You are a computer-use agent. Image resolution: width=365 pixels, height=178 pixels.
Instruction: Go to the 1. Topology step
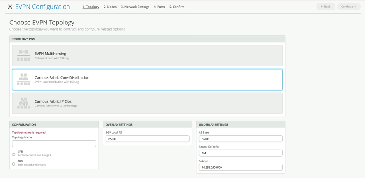click(90, 7)
